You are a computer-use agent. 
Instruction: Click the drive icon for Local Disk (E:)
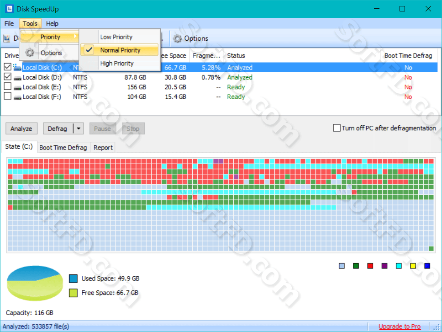[17, 88]
